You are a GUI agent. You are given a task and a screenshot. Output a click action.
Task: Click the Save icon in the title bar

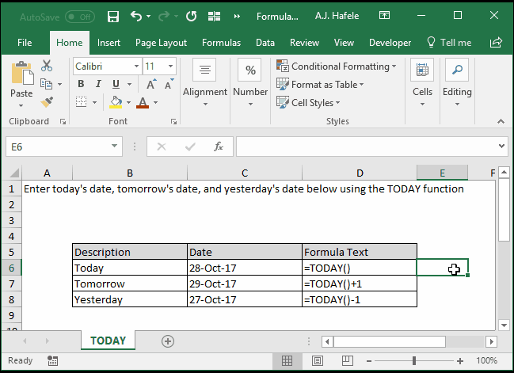tap(113, 16)
